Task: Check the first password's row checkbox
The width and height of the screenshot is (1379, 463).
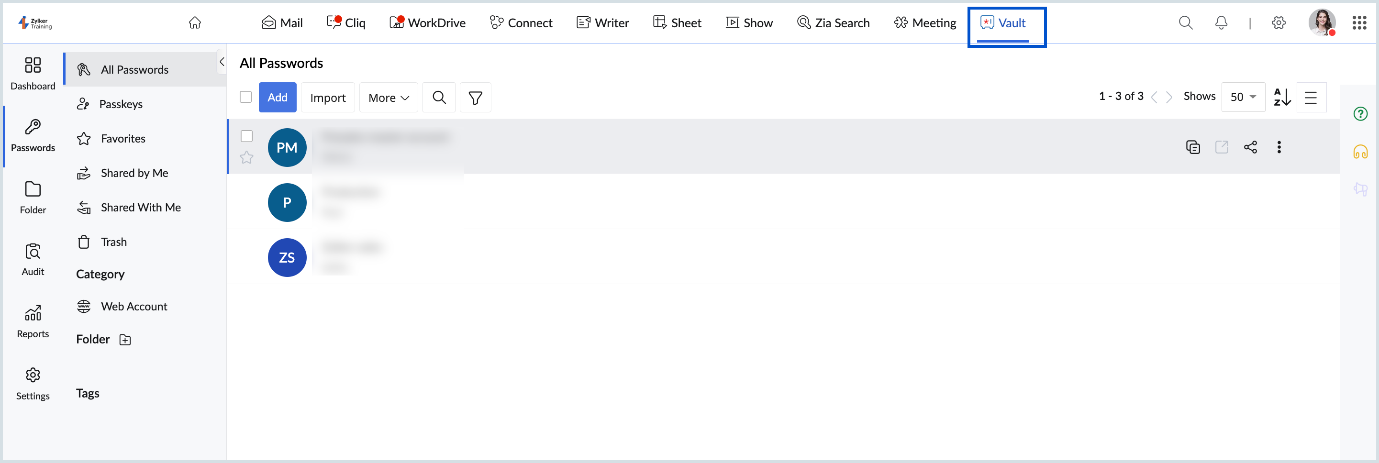Action: pos(247,136)
